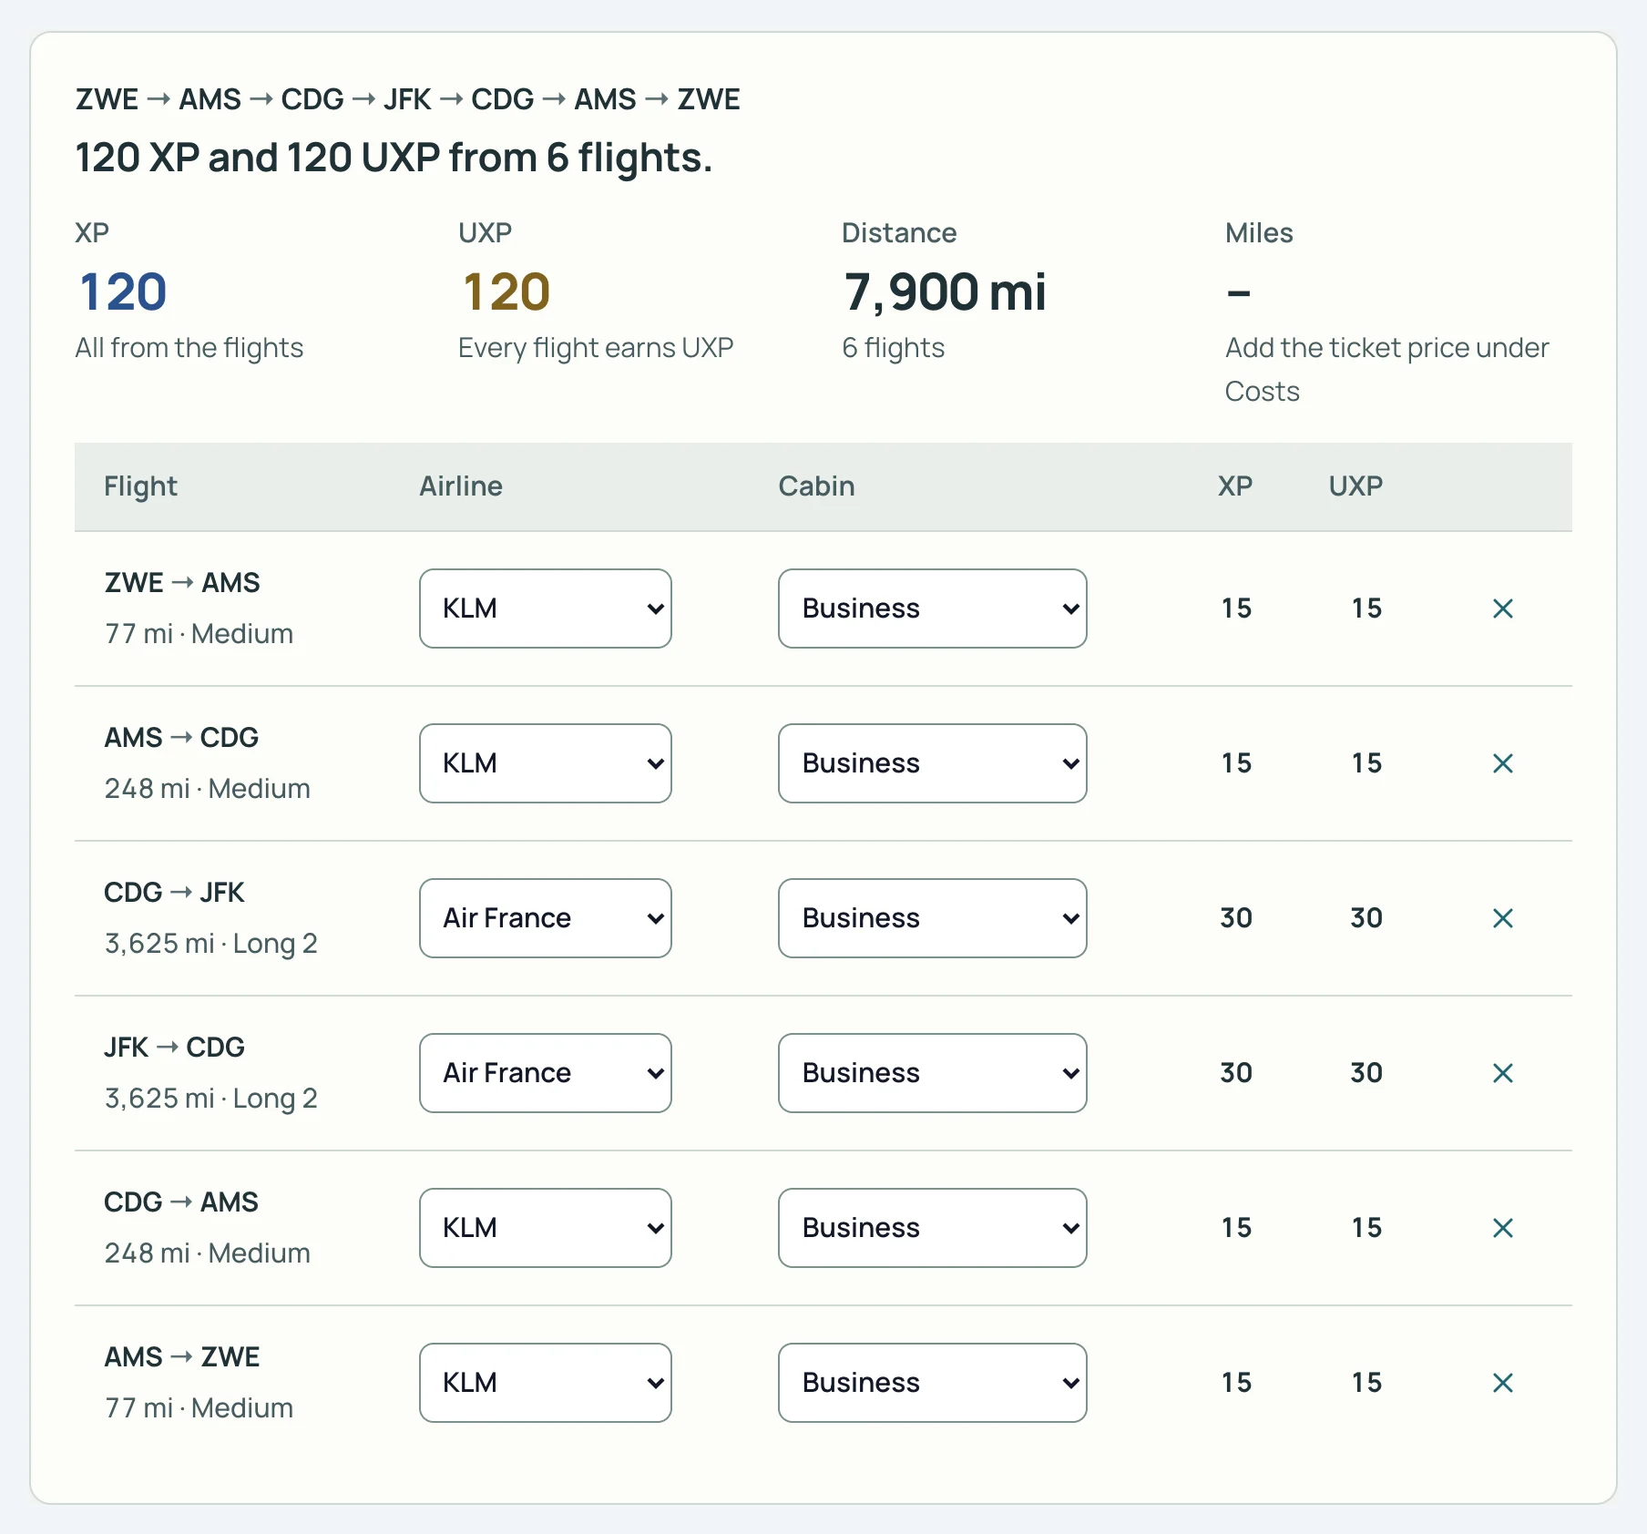
Task: Remove the AMS → CDG flight row
Action: click(1503, 763)
